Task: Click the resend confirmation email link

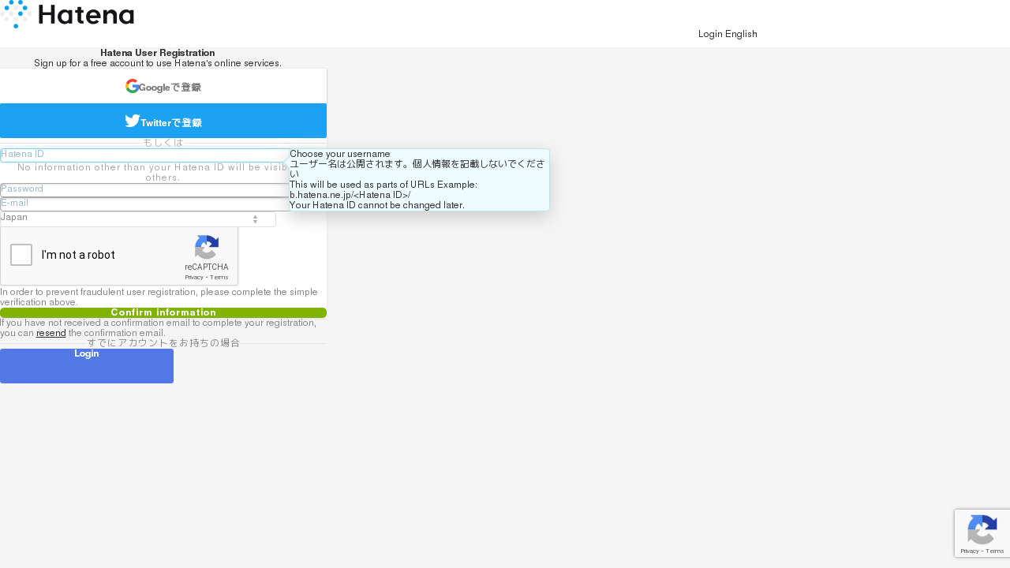Action: tap(51, 333)
